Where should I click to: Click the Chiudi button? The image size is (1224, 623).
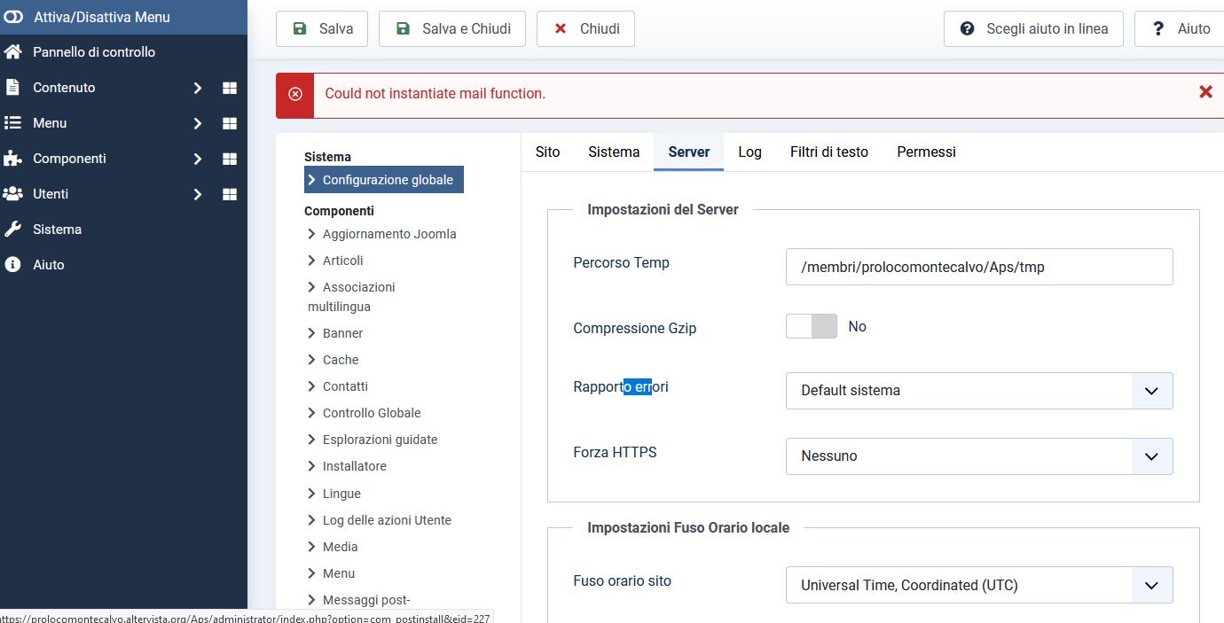(585, 28)
